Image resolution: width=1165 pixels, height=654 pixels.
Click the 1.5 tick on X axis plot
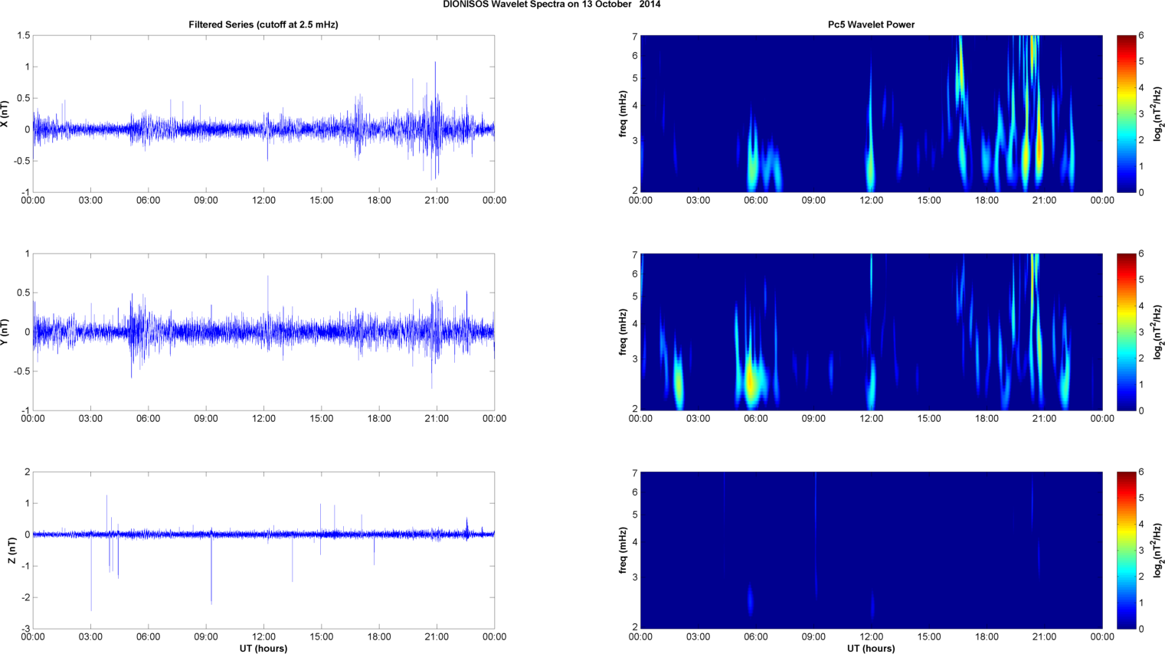tap(23, 36)
